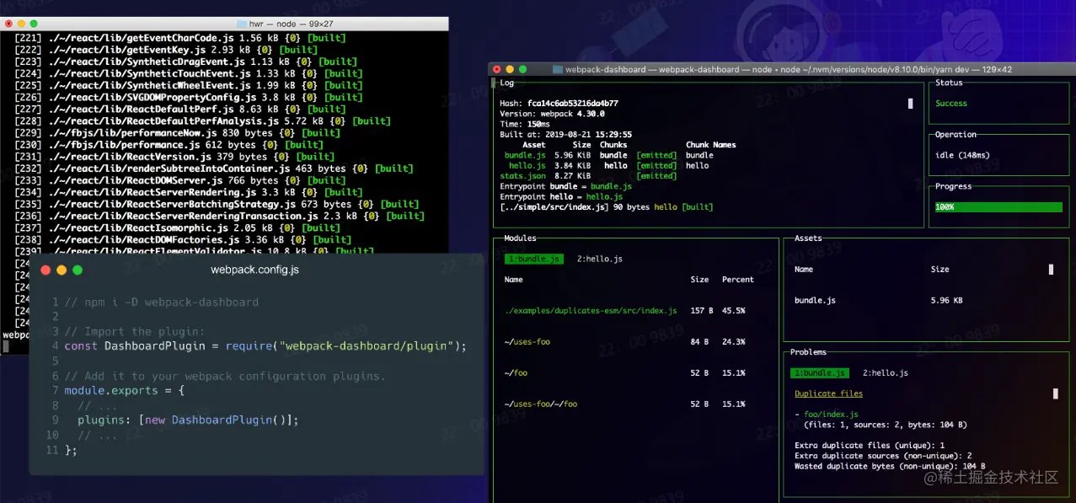Minimize the hwr terminal window
Image resolution: width=1076 pixels, height=503 pixels.
click(x=22, y=24)
